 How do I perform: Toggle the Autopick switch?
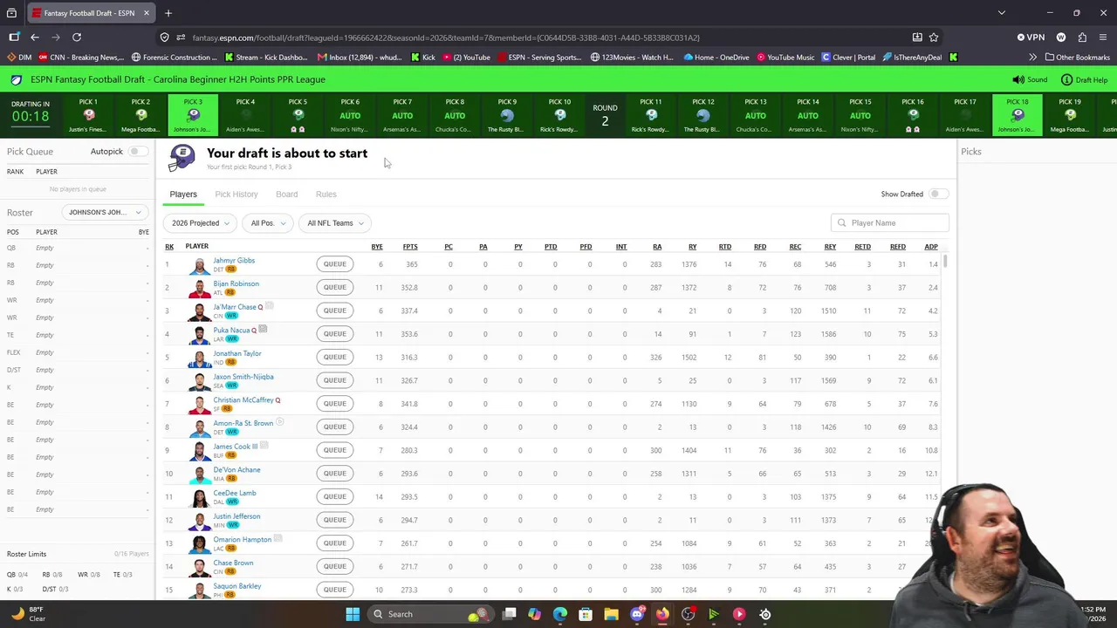pos(136,152)
